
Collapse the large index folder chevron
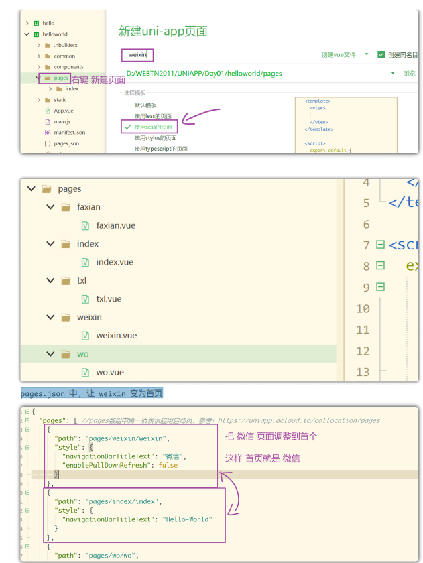click(x=51, y=243)
